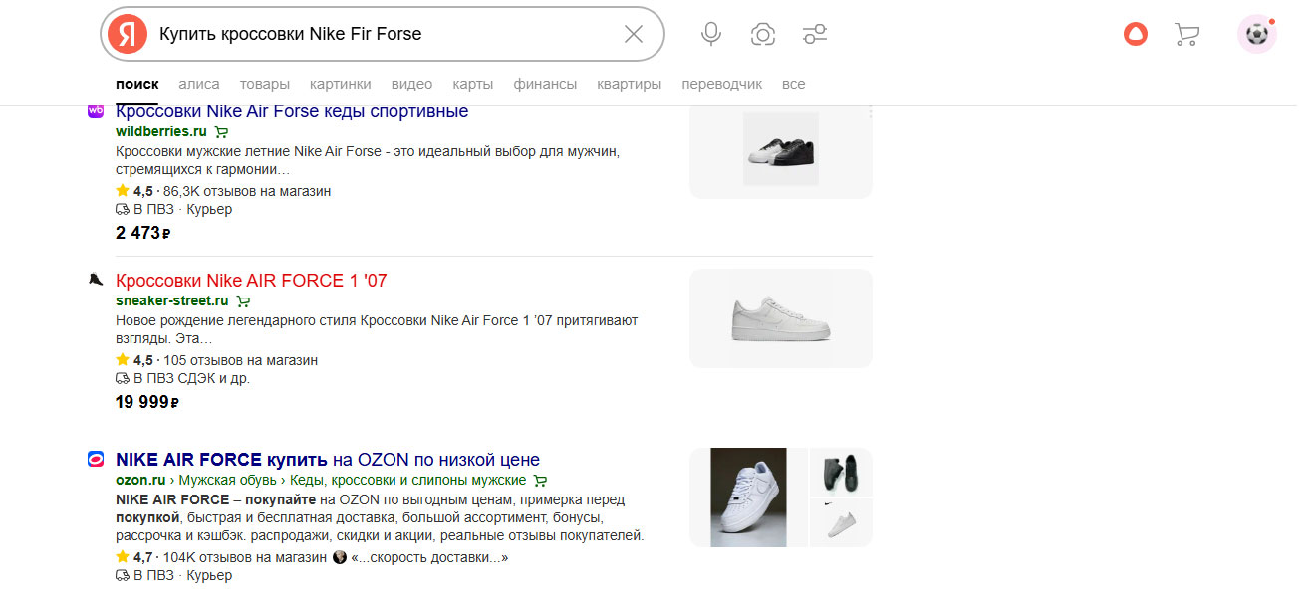Clear the search query with the X

(634, 34)
